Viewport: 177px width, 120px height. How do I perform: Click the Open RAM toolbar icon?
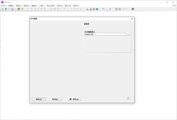coord(97,9)
